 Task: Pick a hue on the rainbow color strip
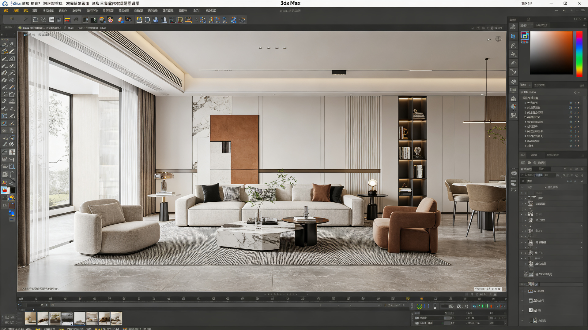click(579, 54)
